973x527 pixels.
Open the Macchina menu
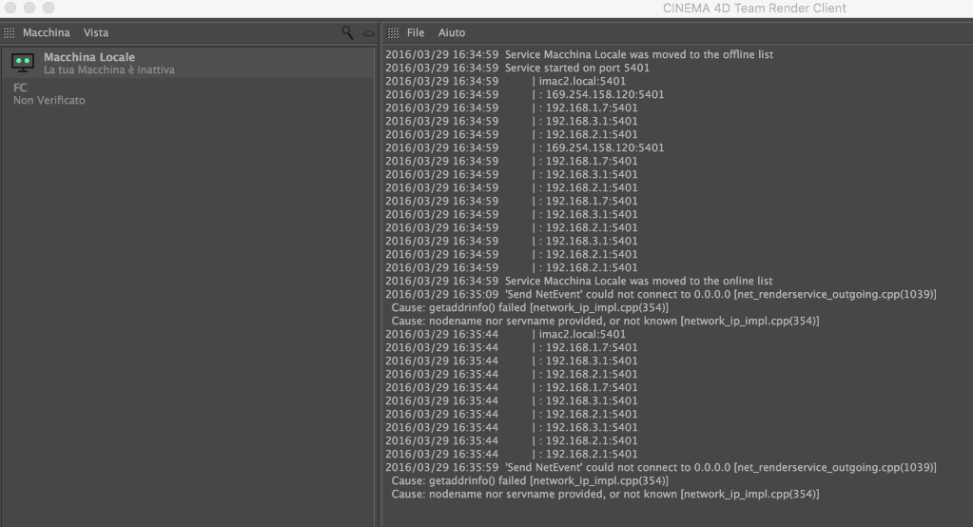point(47,33)
